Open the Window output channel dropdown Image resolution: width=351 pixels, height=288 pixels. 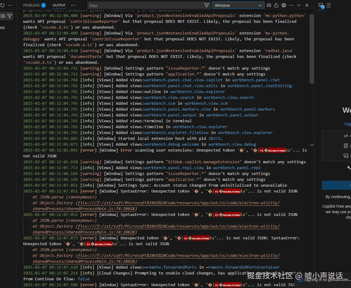click(238, 5)
